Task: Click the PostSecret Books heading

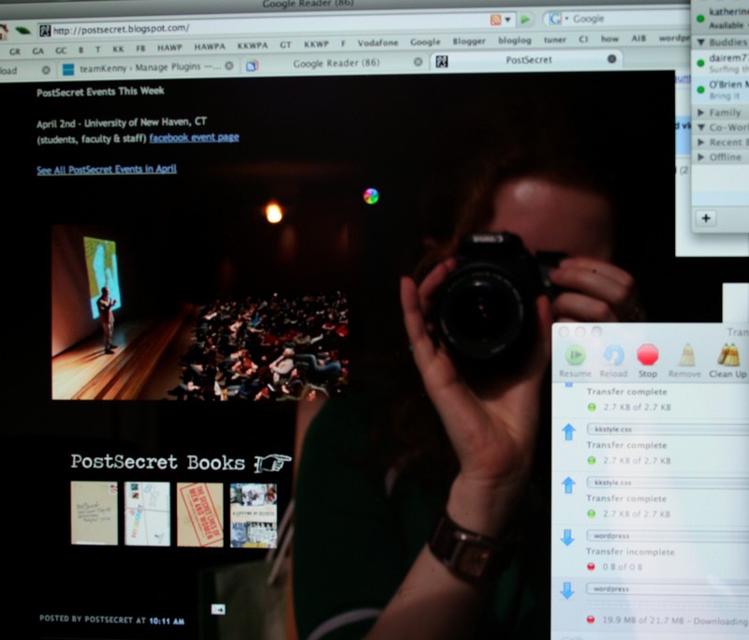Action: (157, 462)
